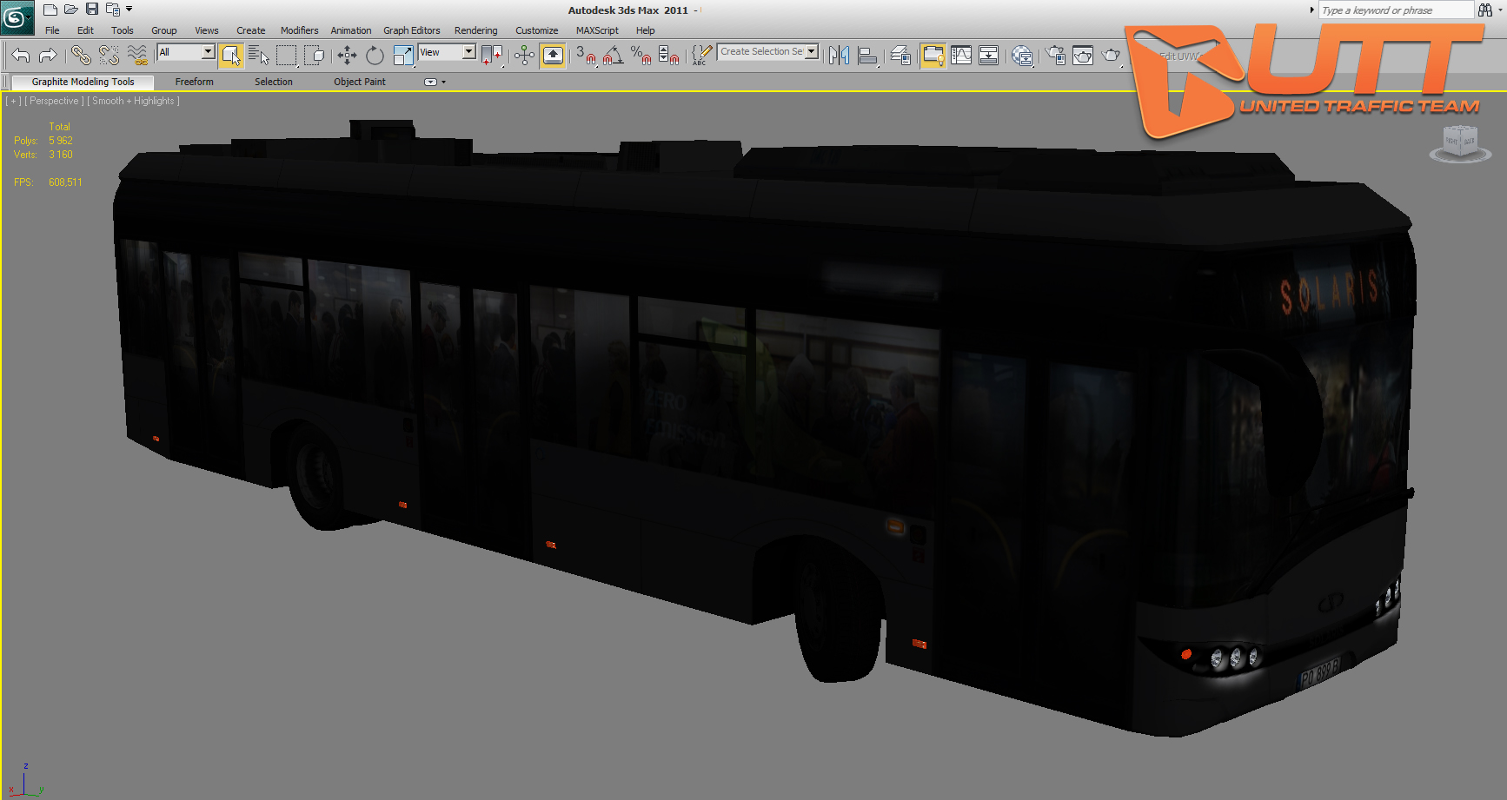
Task: Open the Customize menu
Action: tap(536, 30)
